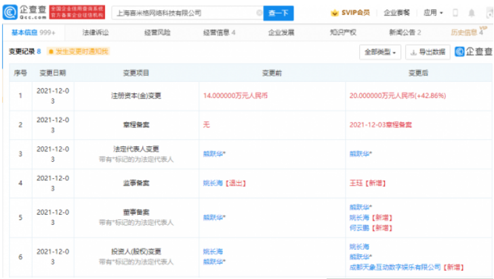
Task: Switch to 历史信息 tab
Action: [x=467, y=33]
